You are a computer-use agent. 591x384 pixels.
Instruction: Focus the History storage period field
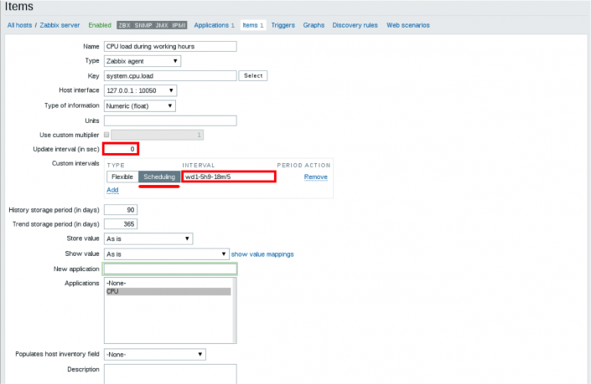tap(121, 210)
